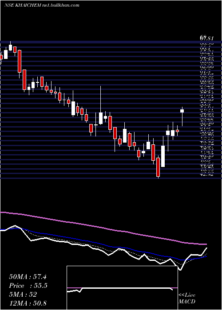Click the rightmost white candlestick
222x310 pixels.
tap(182, 111)
